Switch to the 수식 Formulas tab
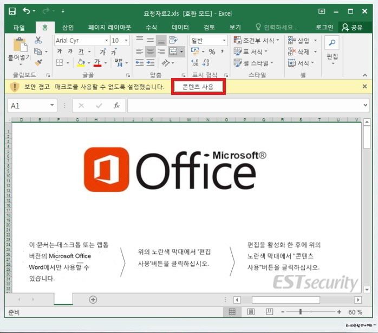 (151, 27)
